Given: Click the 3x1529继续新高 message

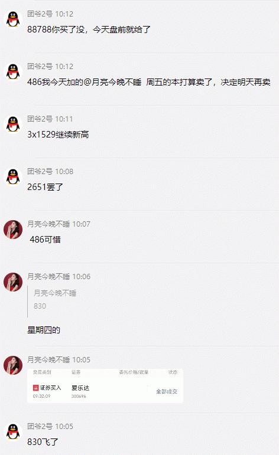Looking at the screenshot, I should [58, 135].
